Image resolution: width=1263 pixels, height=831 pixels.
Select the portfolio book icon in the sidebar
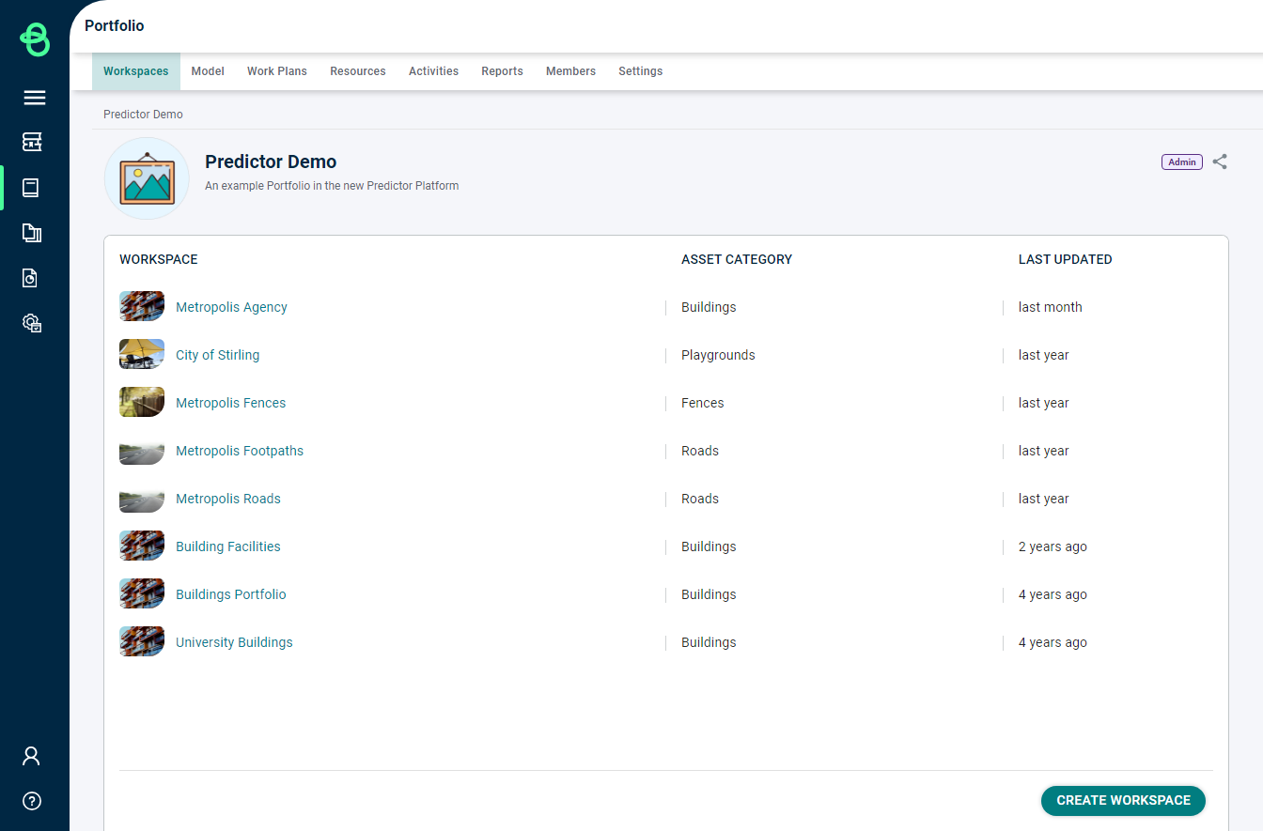(x=31, y=188)
